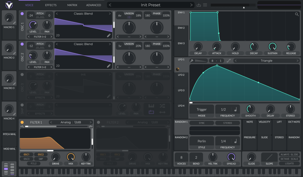Click the Filter 1 Mix knob
This screenshot has height=177, width=303.
(x=71, y=157)
